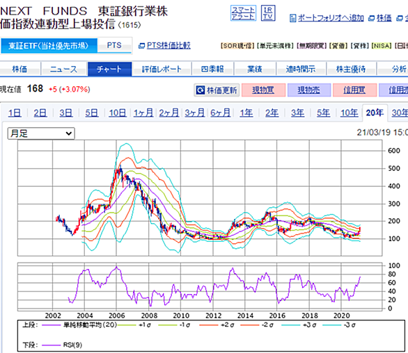The height and width of the screenshot is (353, 408).
Task: Click the 21/03/19 chart timestamp
Action: pyautogui.click(x=382, y=133)
